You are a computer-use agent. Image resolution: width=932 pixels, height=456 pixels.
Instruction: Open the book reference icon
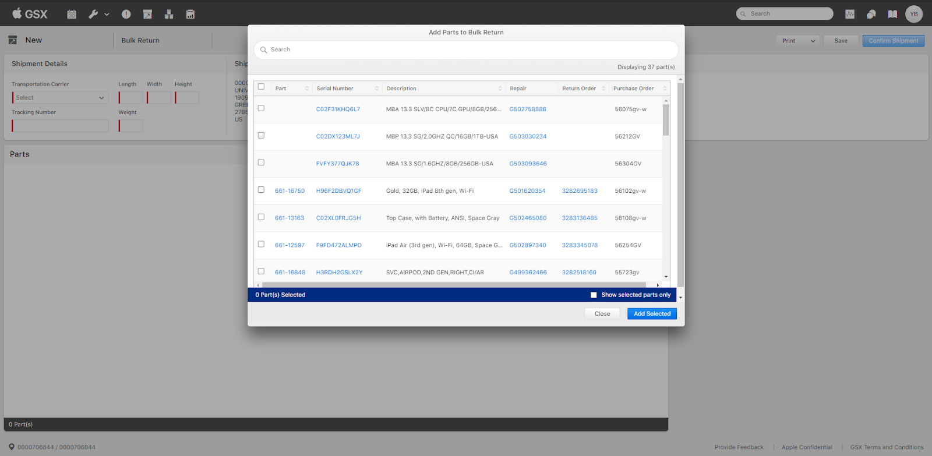[x=892, y=14]
